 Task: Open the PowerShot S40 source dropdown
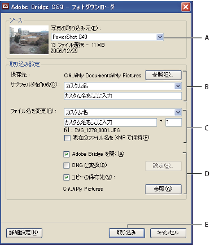point(160,37)
